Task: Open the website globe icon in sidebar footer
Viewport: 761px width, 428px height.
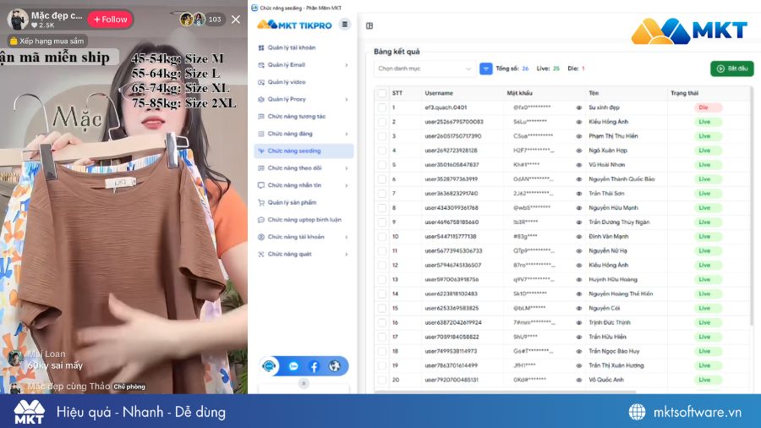Action: pyautogui.click(x=334, y=366)
